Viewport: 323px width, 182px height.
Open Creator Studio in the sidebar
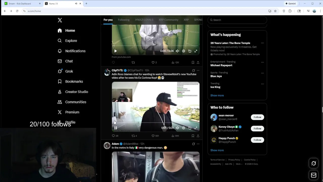73,92
